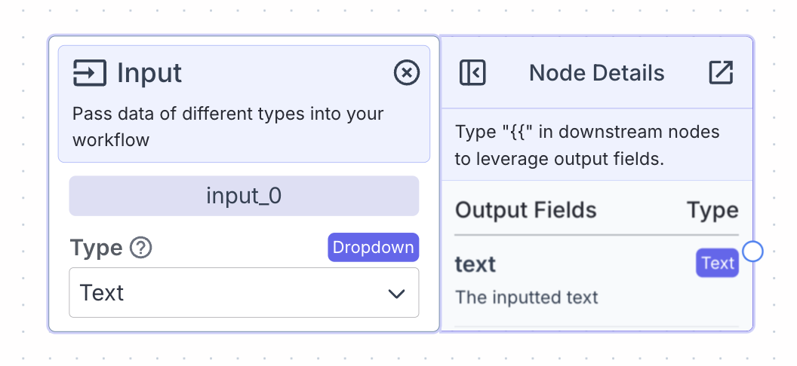Screen dimensions: 797x366
Task: Click the purple Text type badge
Action: [x=717, y=263]
